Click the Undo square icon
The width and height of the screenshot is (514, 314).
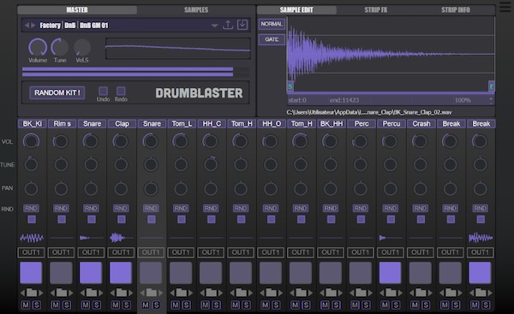click(104, 91)
